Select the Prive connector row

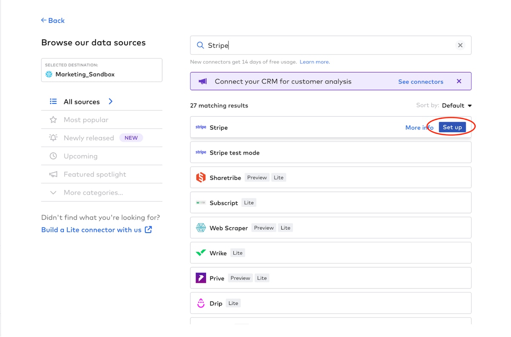(330, 278)
